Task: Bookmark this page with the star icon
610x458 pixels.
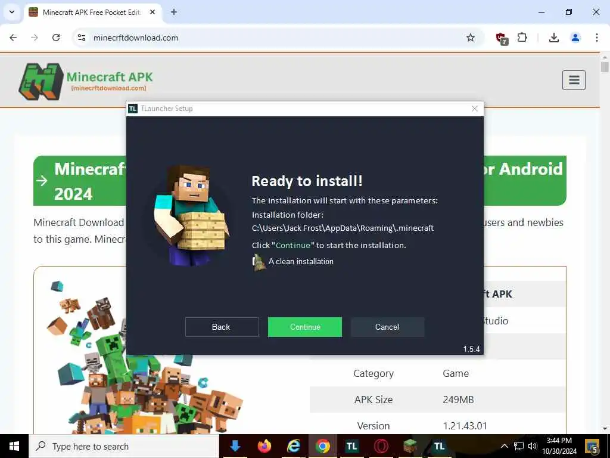Action: pyautogui.click(x=471, y=38)
